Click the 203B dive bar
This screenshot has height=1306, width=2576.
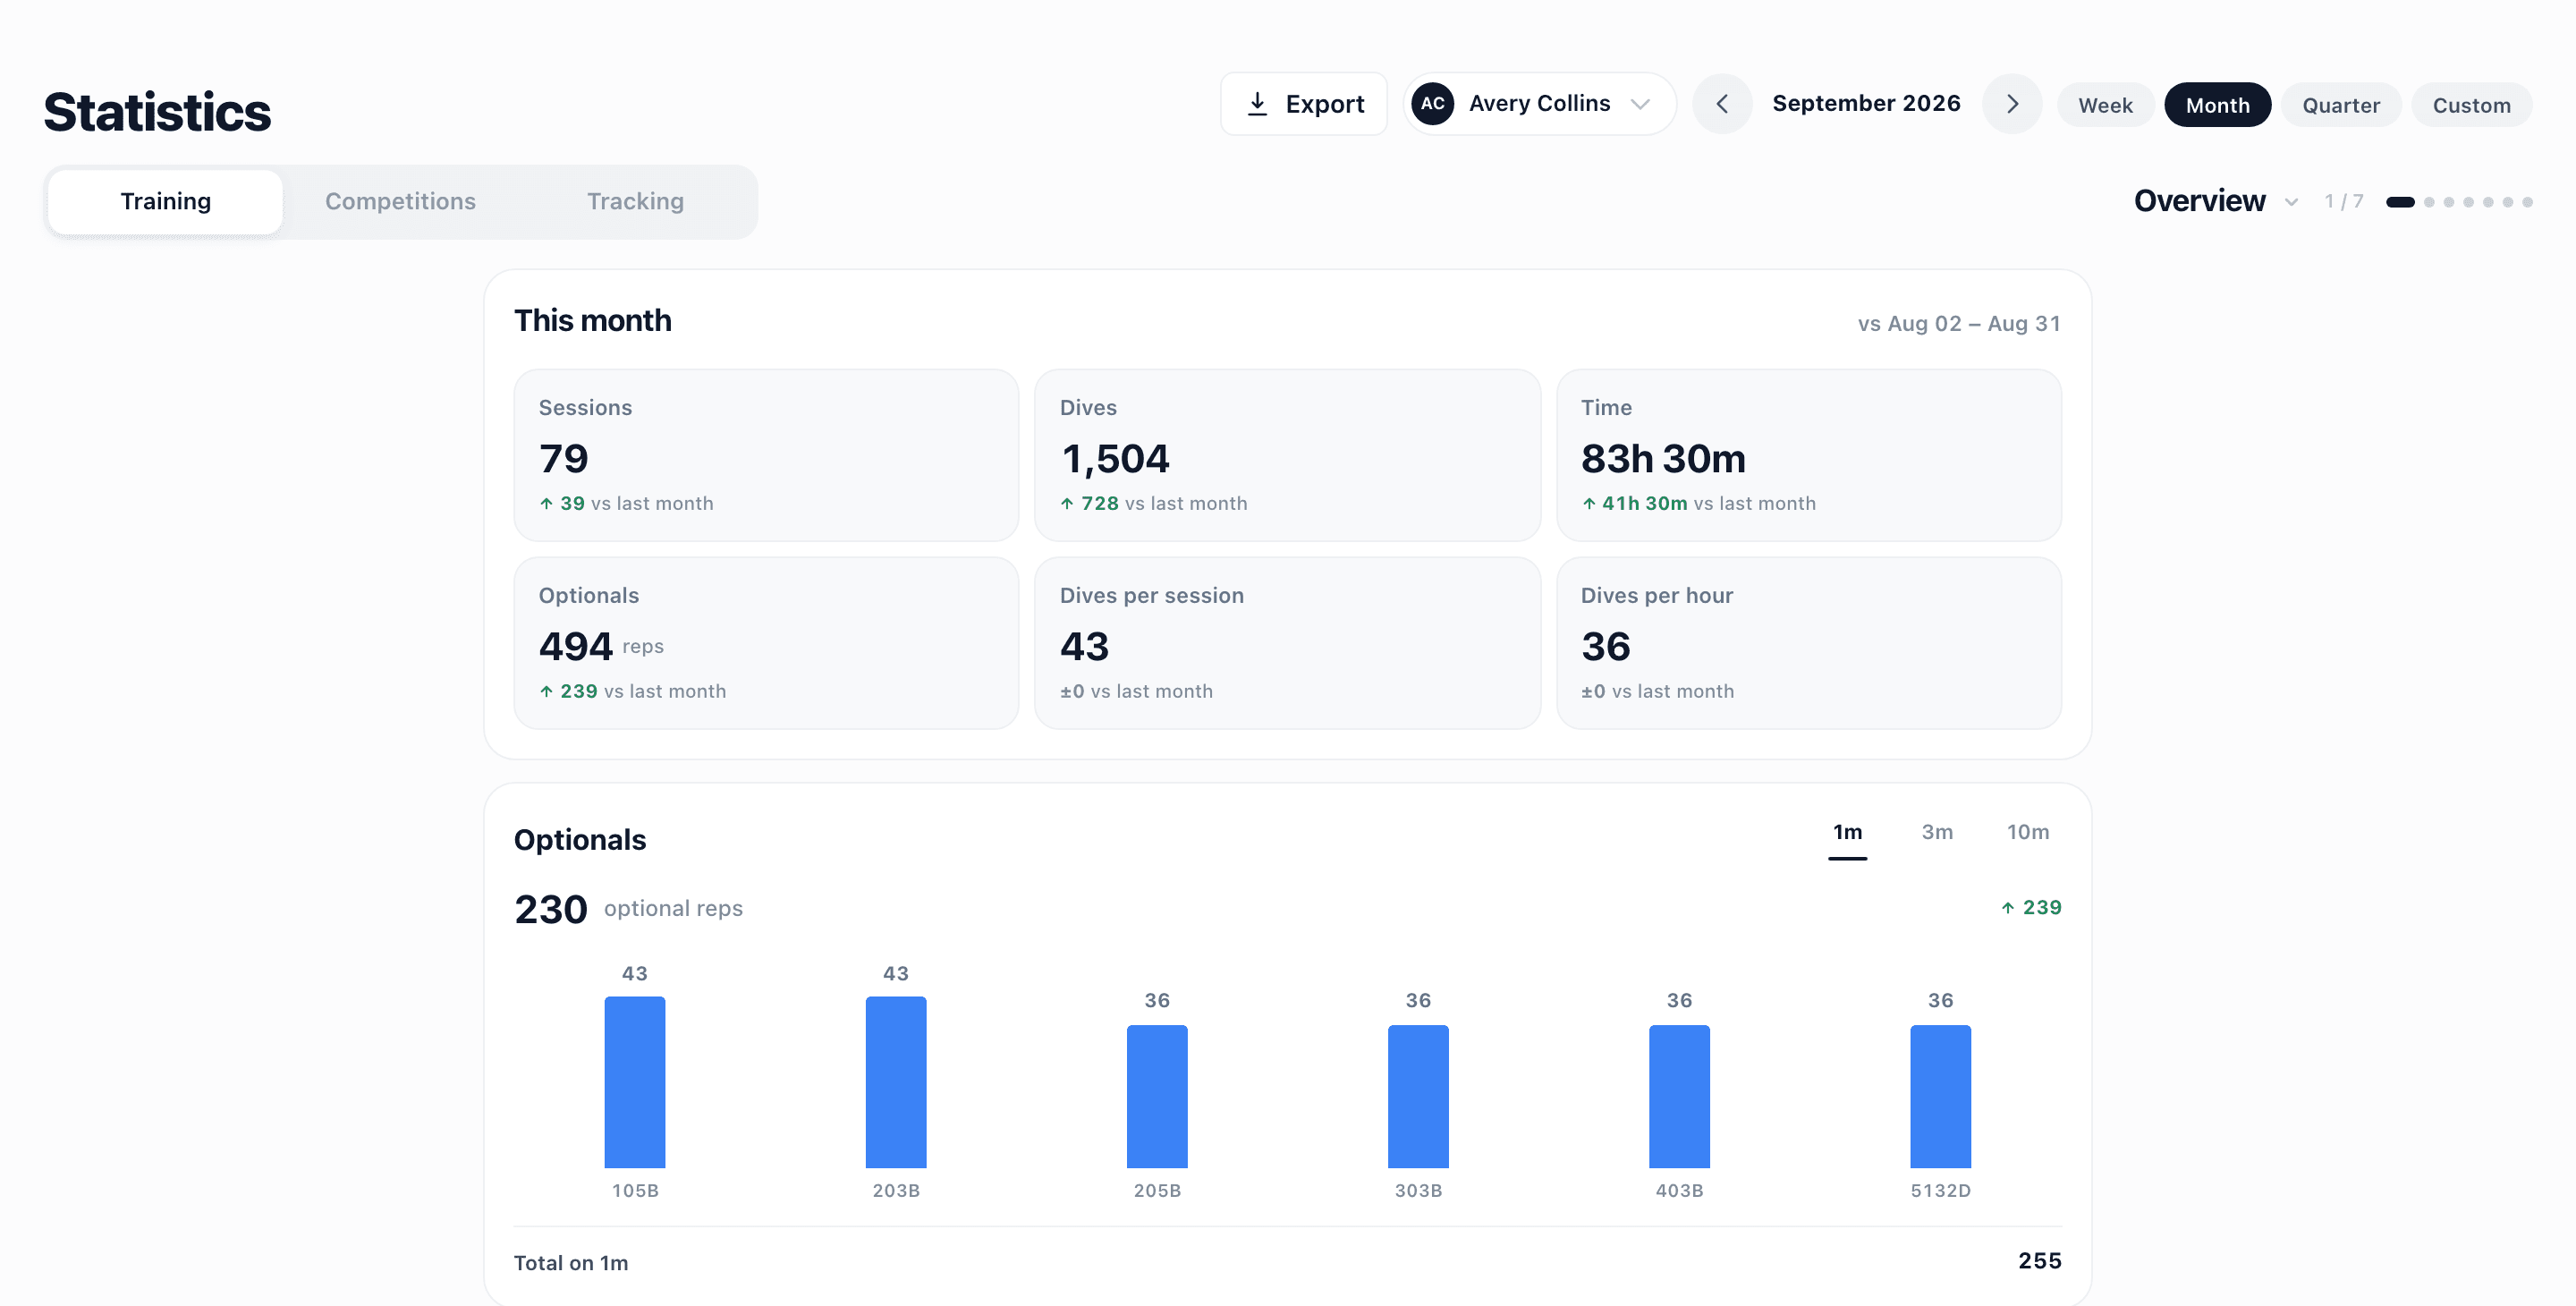pos(895,1082)
